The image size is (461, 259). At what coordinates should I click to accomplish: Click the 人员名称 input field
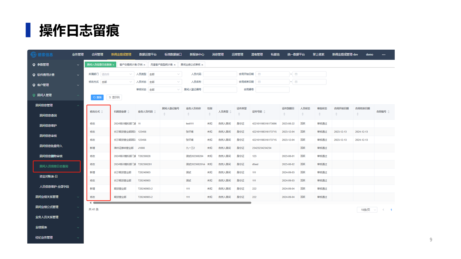click(220, 82)
